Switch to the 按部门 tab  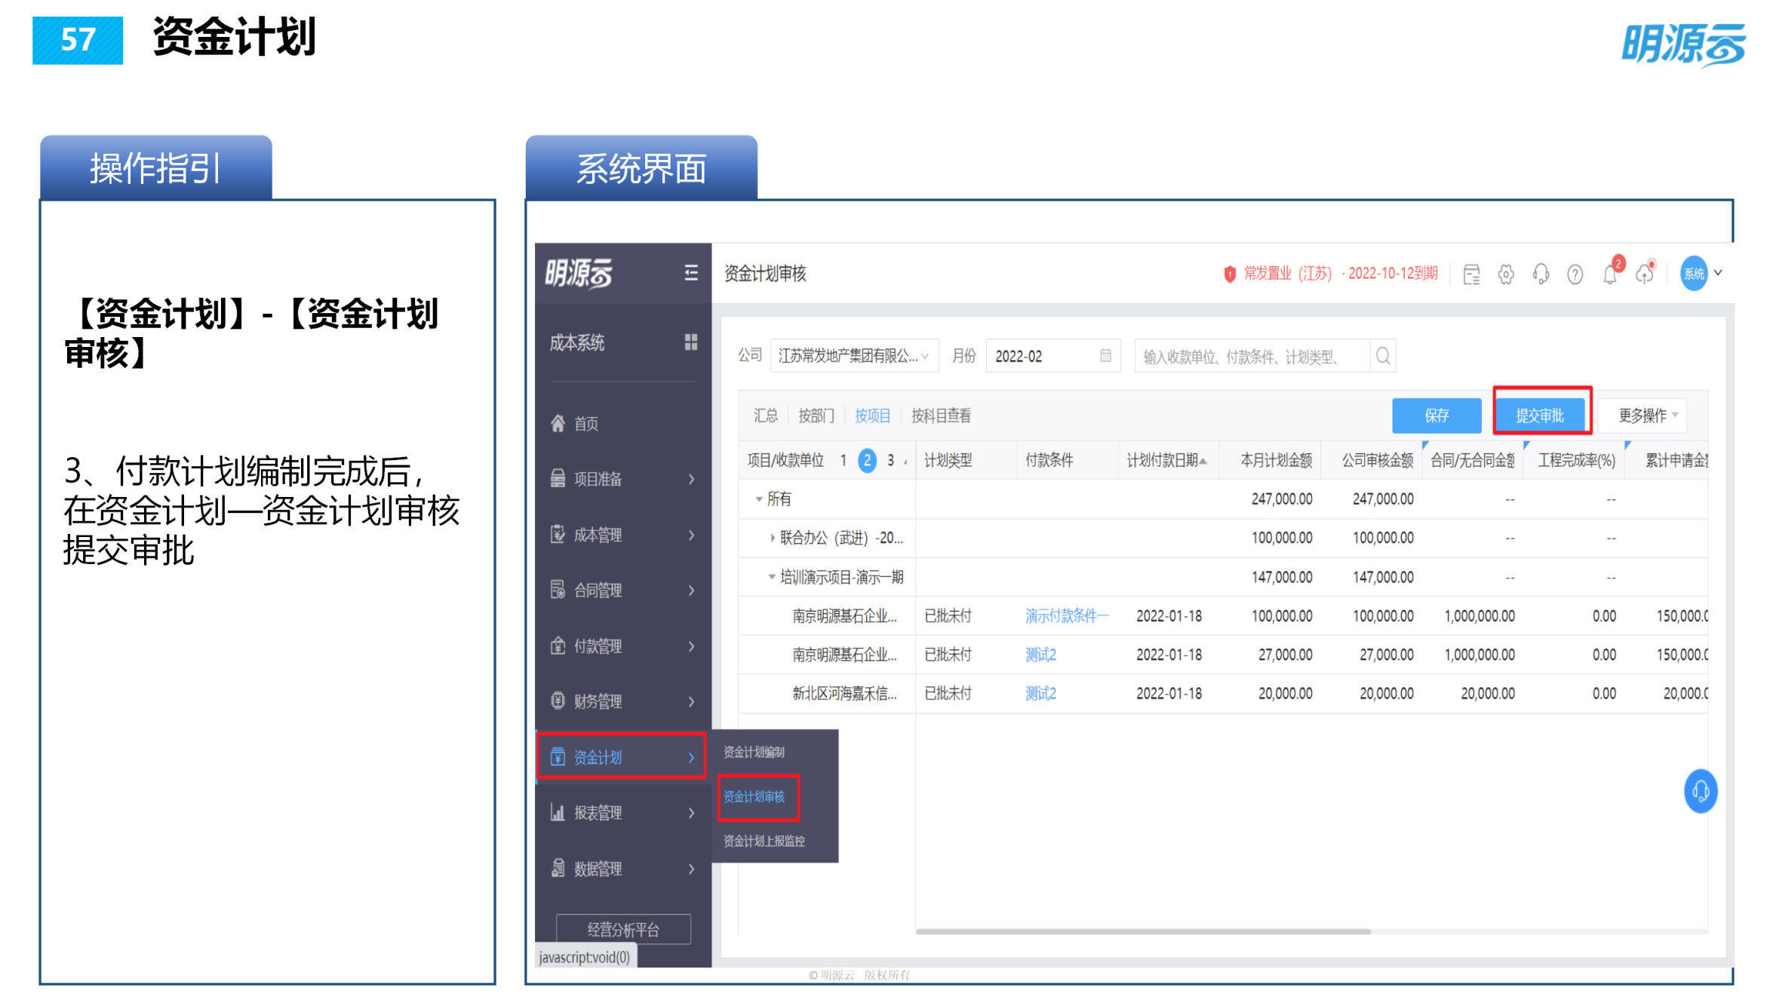coord(816,416)
